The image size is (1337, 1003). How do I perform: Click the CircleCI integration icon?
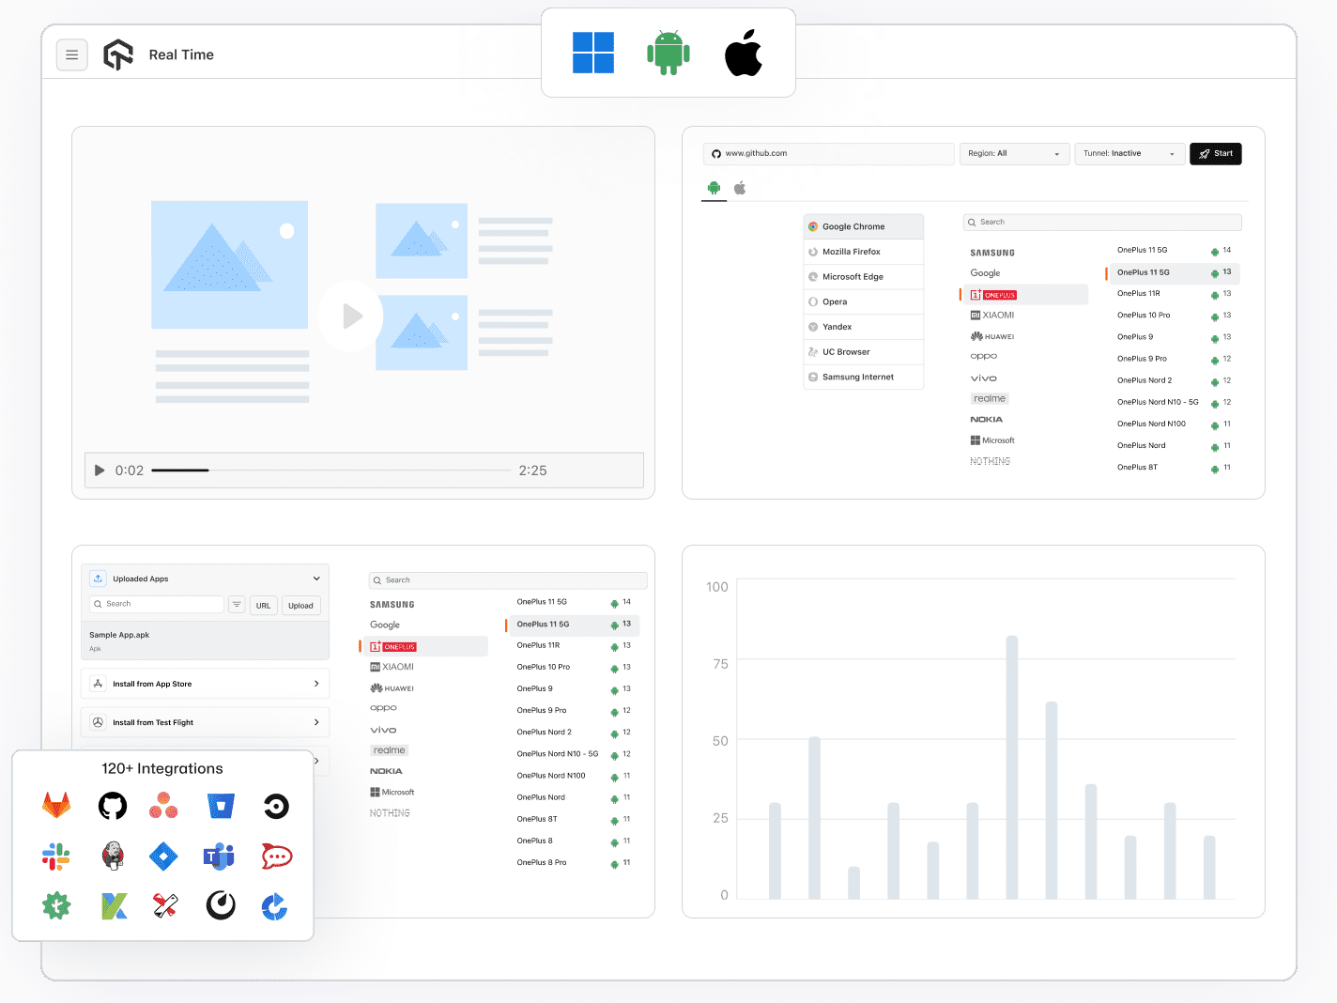point(276,807)
